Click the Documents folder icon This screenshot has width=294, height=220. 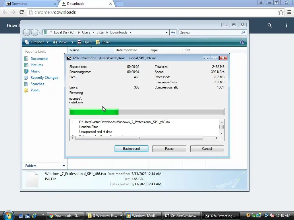click(x=26, y=58)
